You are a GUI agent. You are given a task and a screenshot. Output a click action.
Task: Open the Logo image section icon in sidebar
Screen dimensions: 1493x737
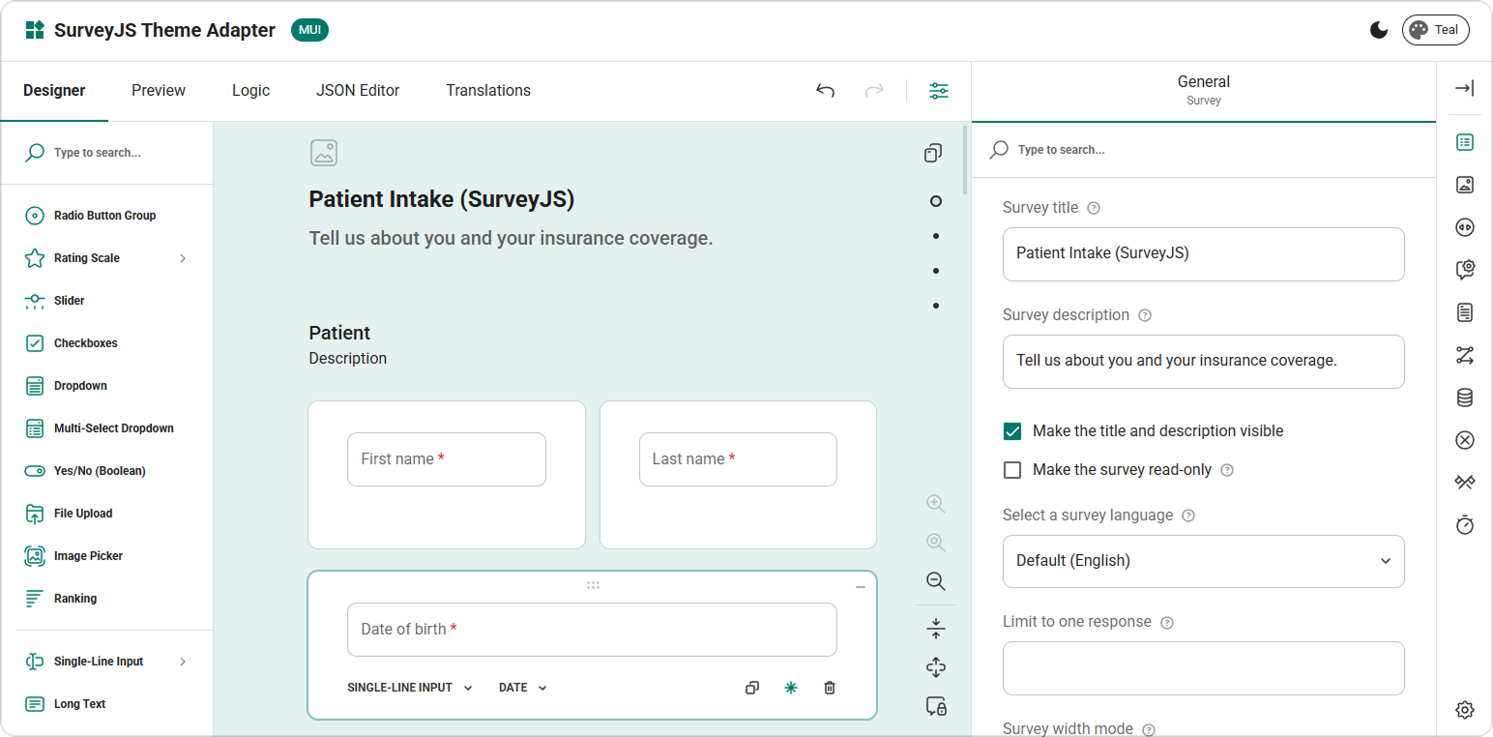[1465, 185]
